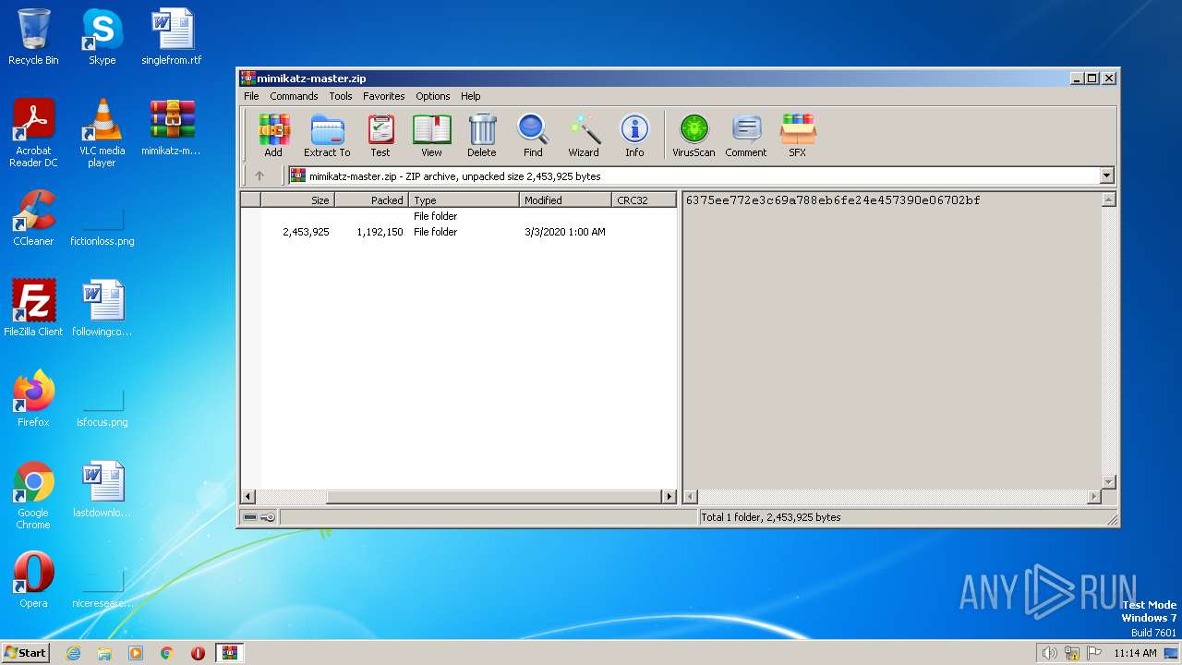The image size is (1182, 665).
Task: Open Internet Explorer from taskbar
Action: click(x=73, y=653)
